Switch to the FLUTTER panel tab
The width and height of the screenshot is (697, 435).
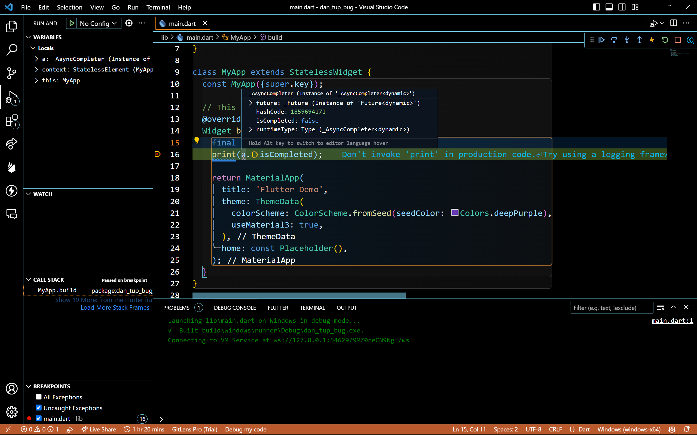277,307
